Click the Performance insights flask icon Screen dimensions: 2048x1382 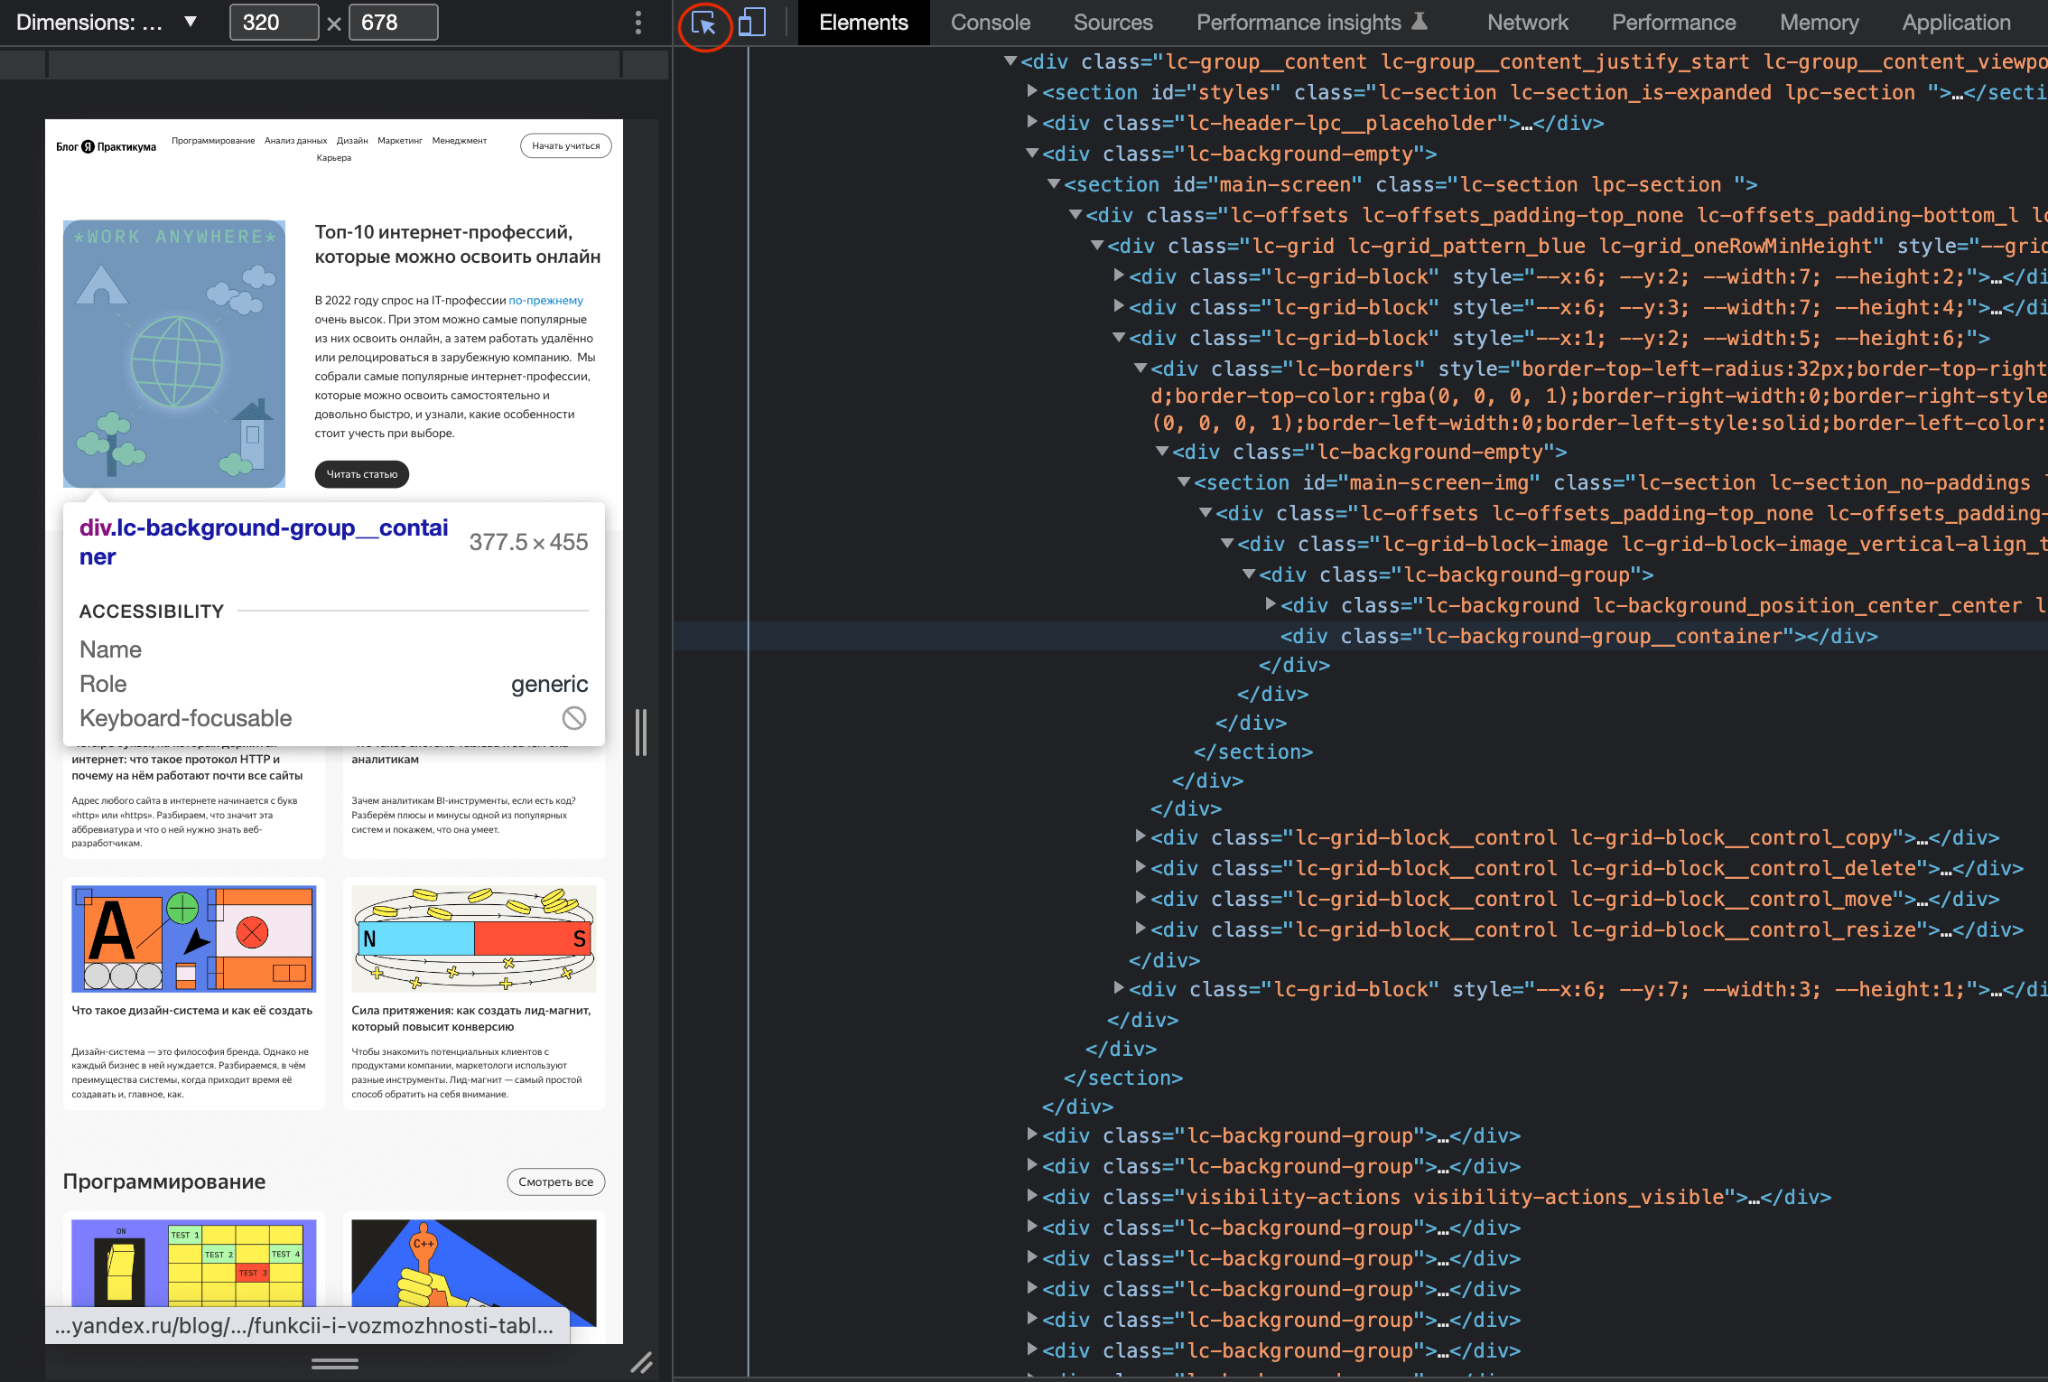1420,22
